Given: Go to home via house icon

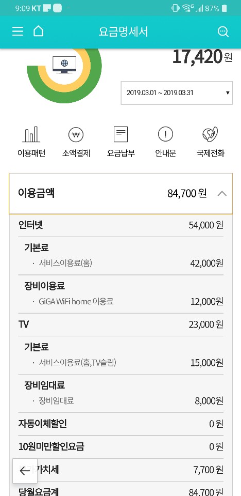Looking at the screenshot, I should 38,31.
